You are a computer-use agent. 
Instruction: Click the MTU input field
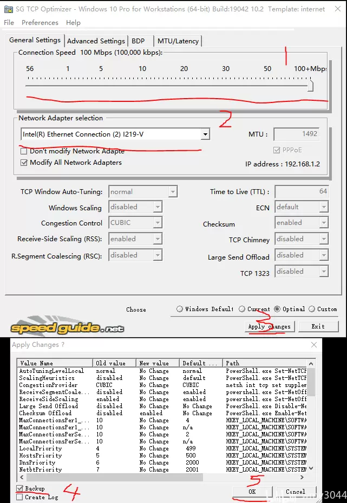(297, 134)
